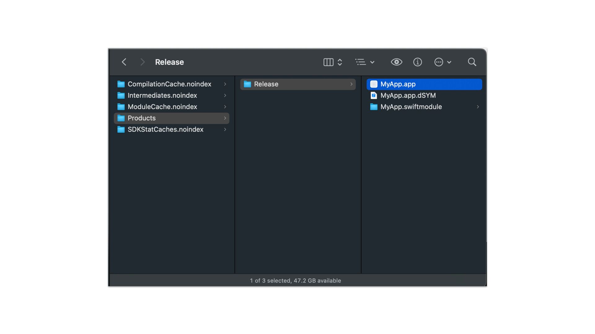595x334 pixels.
Task: Select ModuleCache.noindex folder name
Action: (162, 107)
